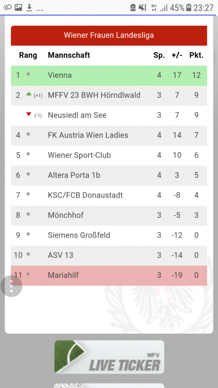Tap the battery icon in status bar
The height and width of the screenshot is (388, 218).
point(189,8)
